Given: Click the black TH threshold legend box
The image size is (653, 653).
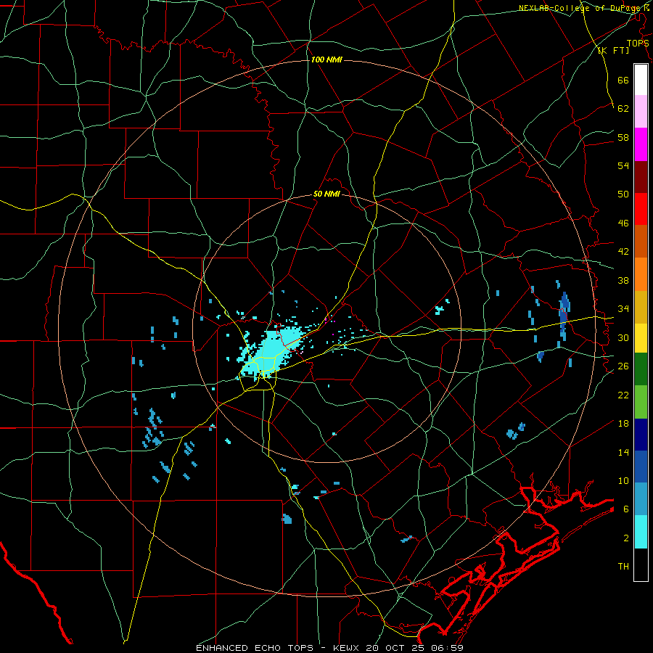Looking at the screenshot, I should pos(641,564).
